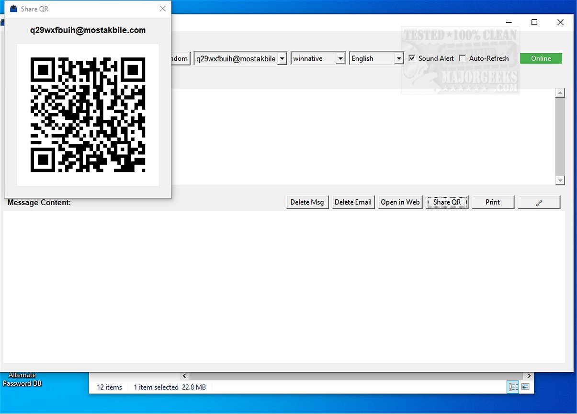
Task: Maximize the main email window
Action: pos(534,22)
